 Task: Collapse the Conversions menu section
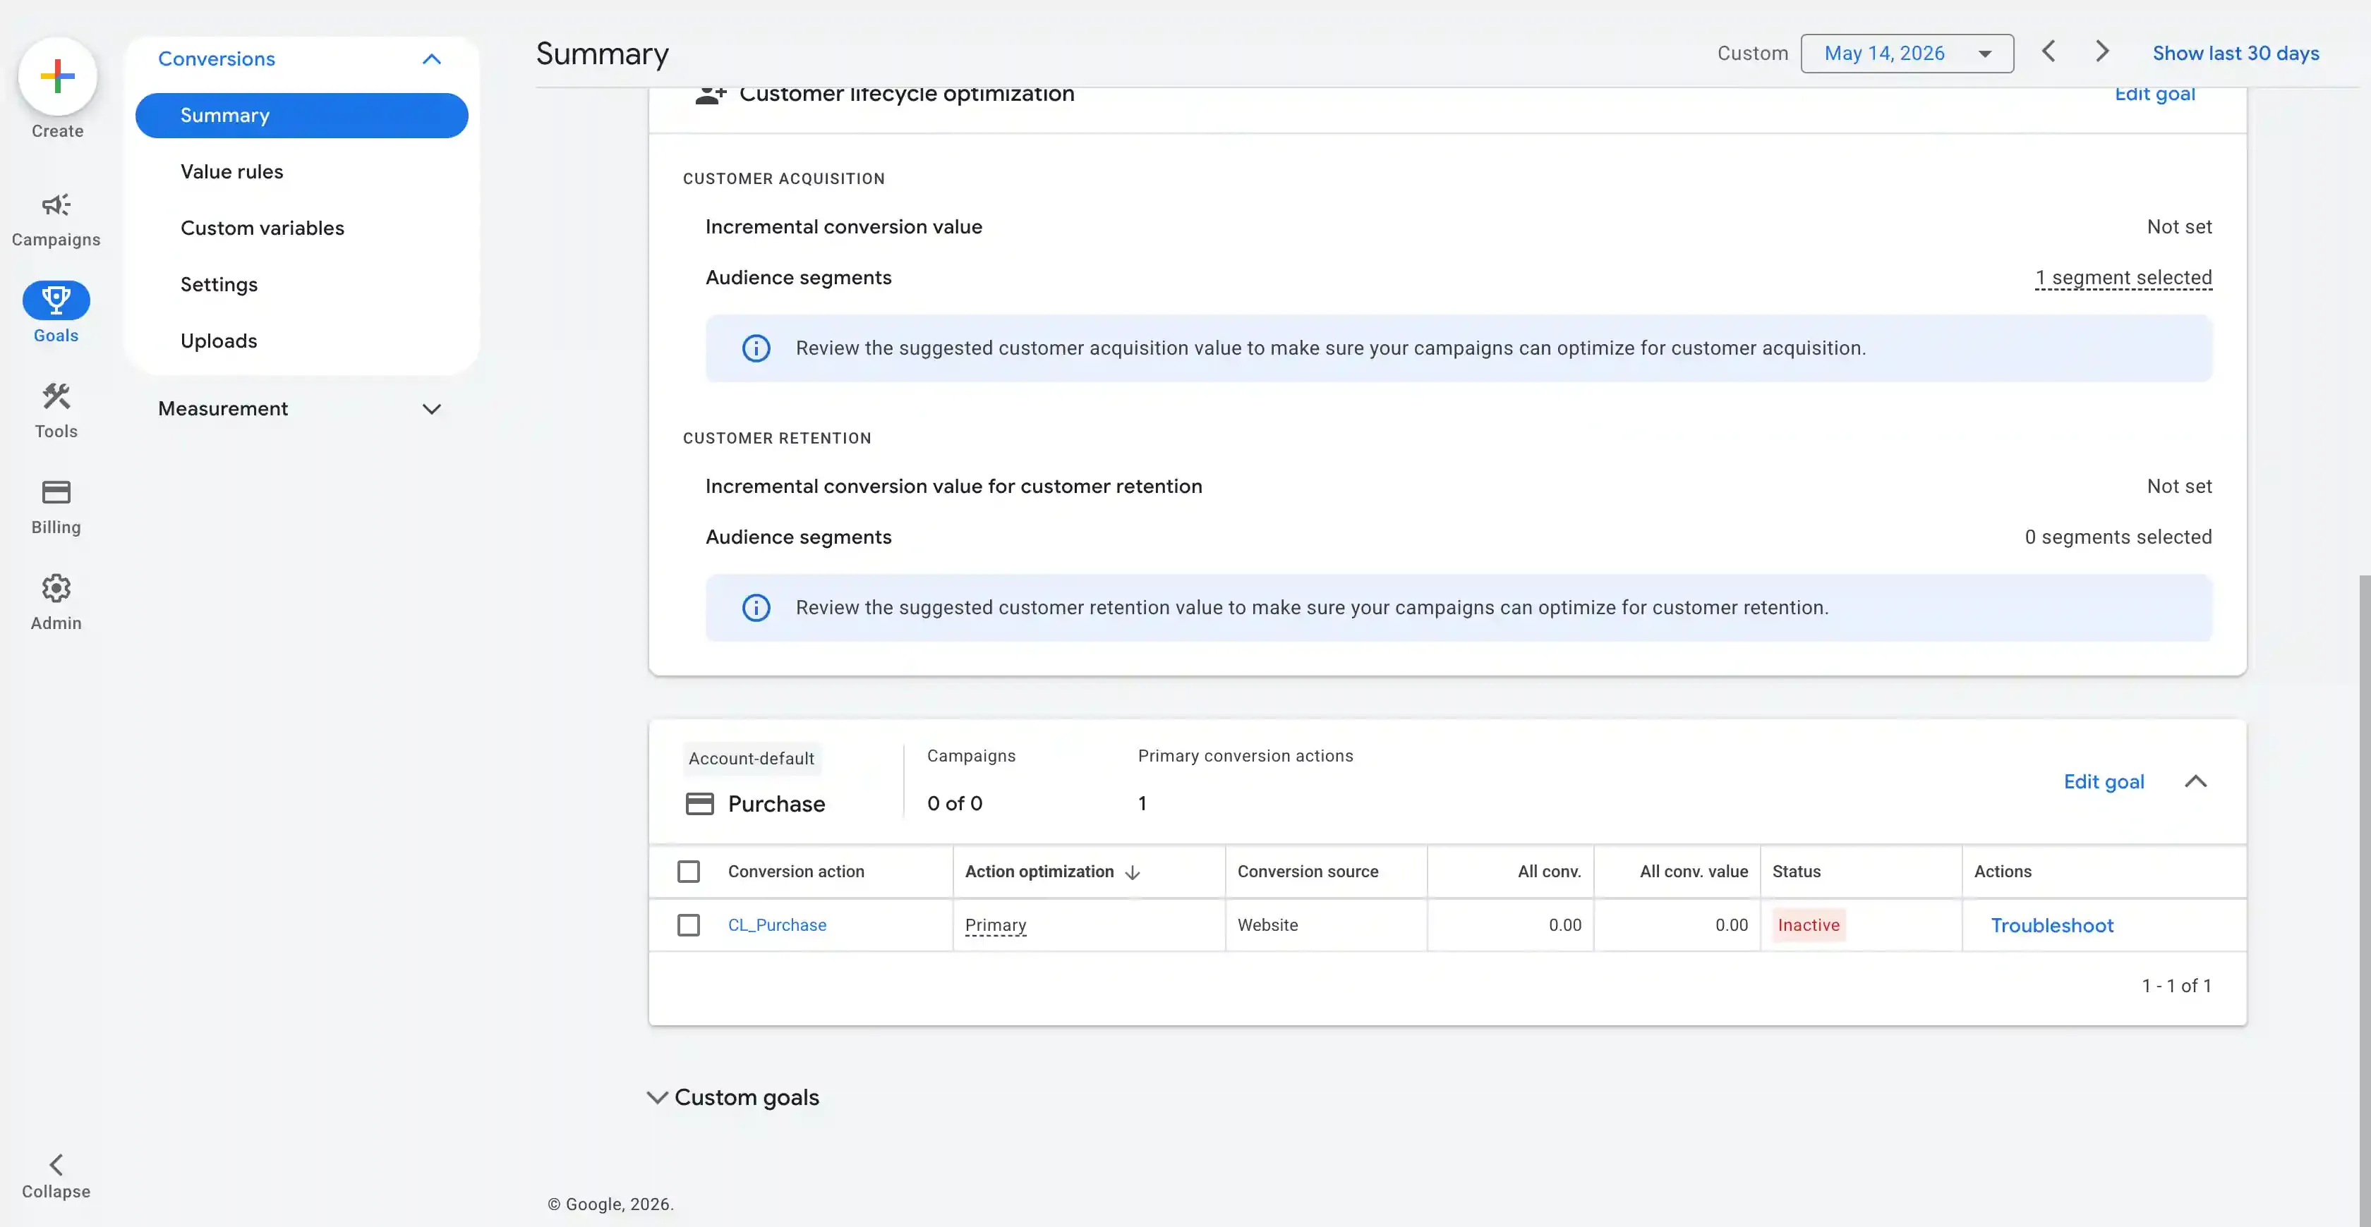pos(432,59)
